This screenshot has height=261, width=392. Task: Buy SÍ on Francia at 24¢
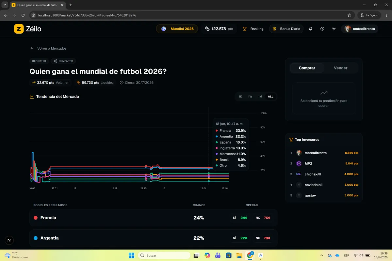[240, 218]
